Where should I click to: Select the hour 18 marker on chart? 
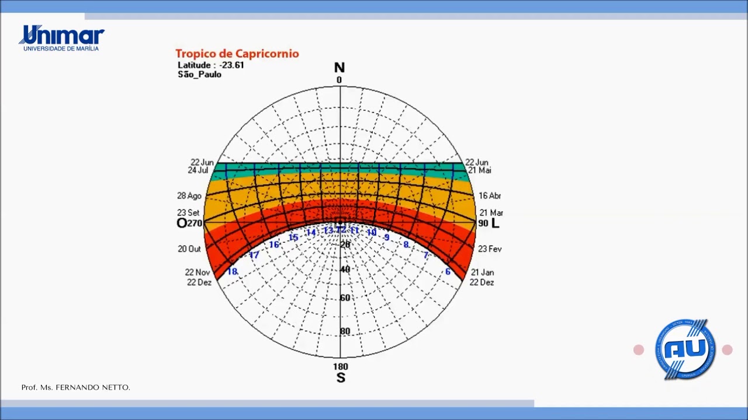coord(233,271)
